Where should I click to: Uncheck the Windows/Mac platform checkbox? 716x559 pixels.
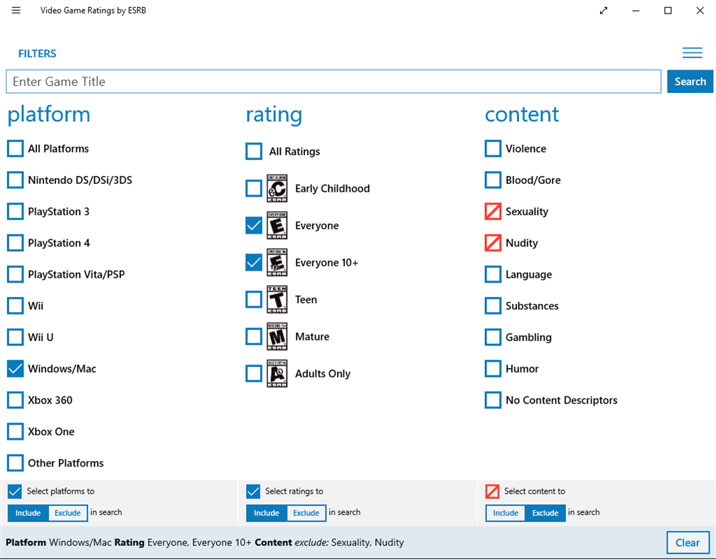click(x=15, y=369)
